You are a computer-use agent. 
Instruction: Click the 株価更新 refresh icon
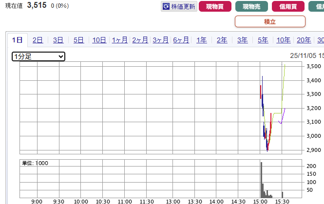click(x=166, y=7)
